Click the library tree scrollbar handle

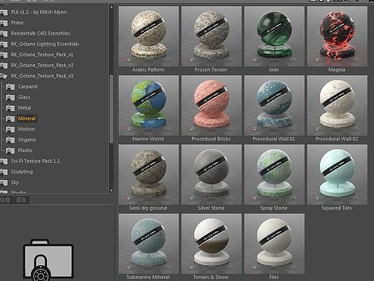point(111,110)
